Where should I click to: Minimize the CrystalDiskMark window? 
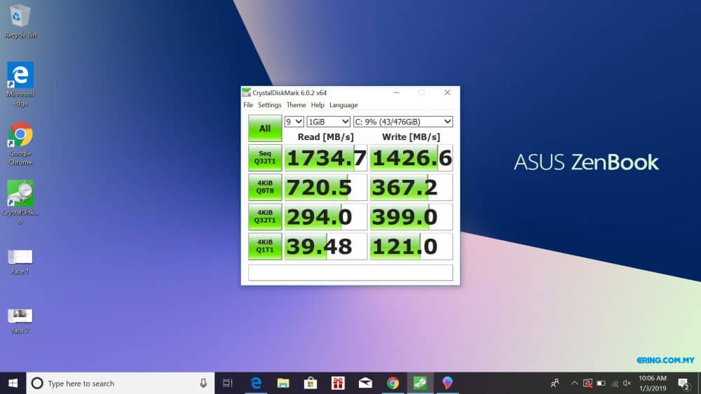point(396,92)
